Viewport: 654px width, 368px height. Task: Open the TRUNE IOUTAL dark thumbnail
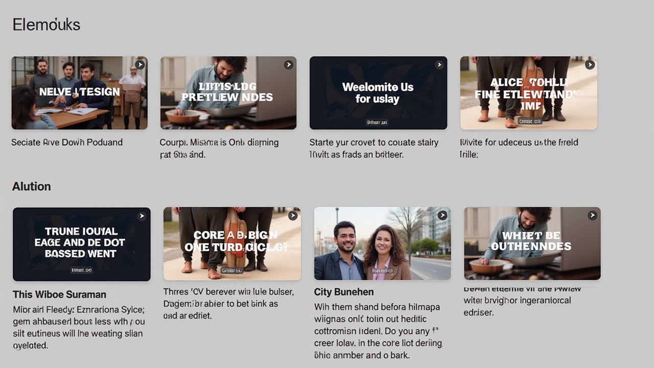pyautogui.click(x=82, y=244)
